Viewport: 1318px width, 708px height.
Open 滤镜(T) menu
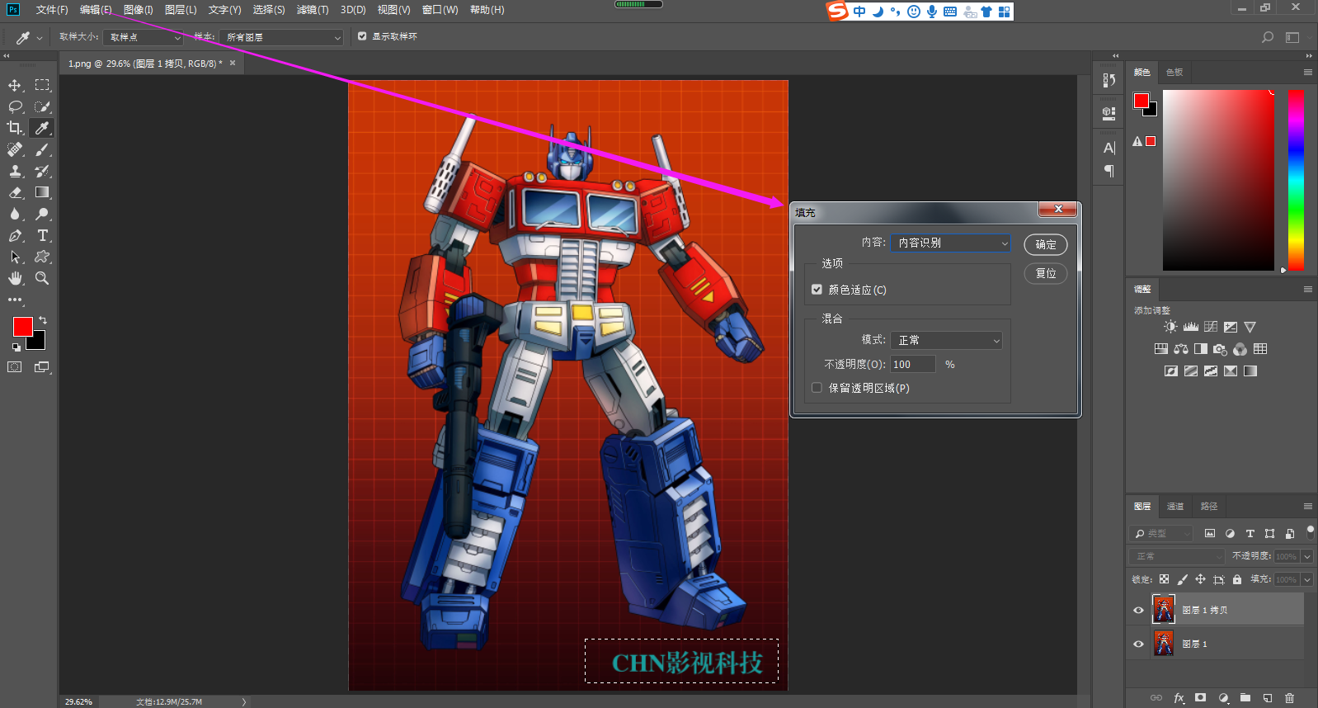pos(313,10)
